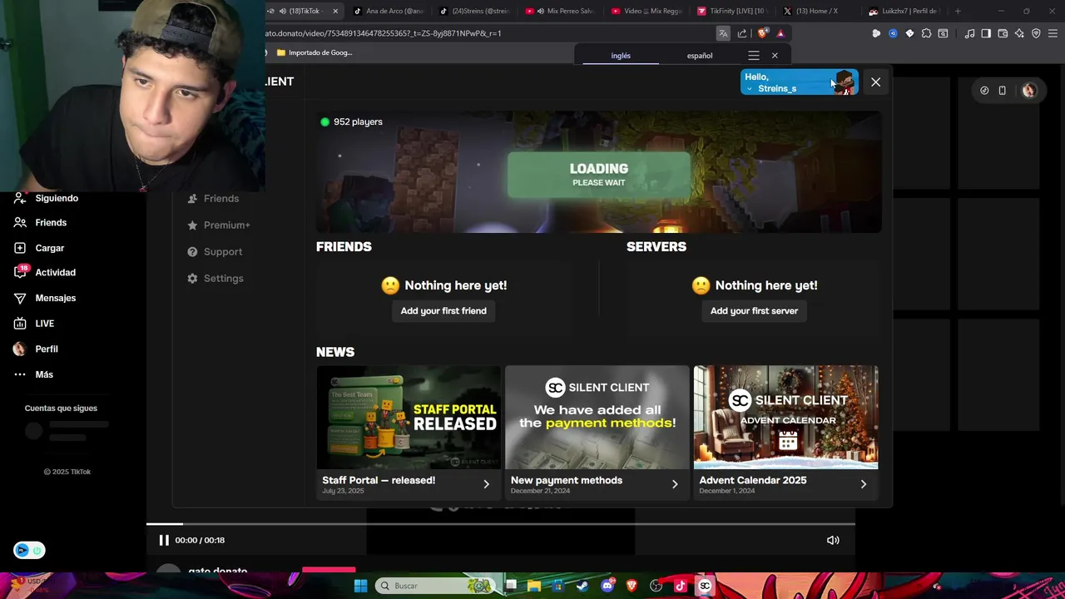The image size is (1065, 599).
Task: Click the Settings gear icon in launcher
Action: 192,279
